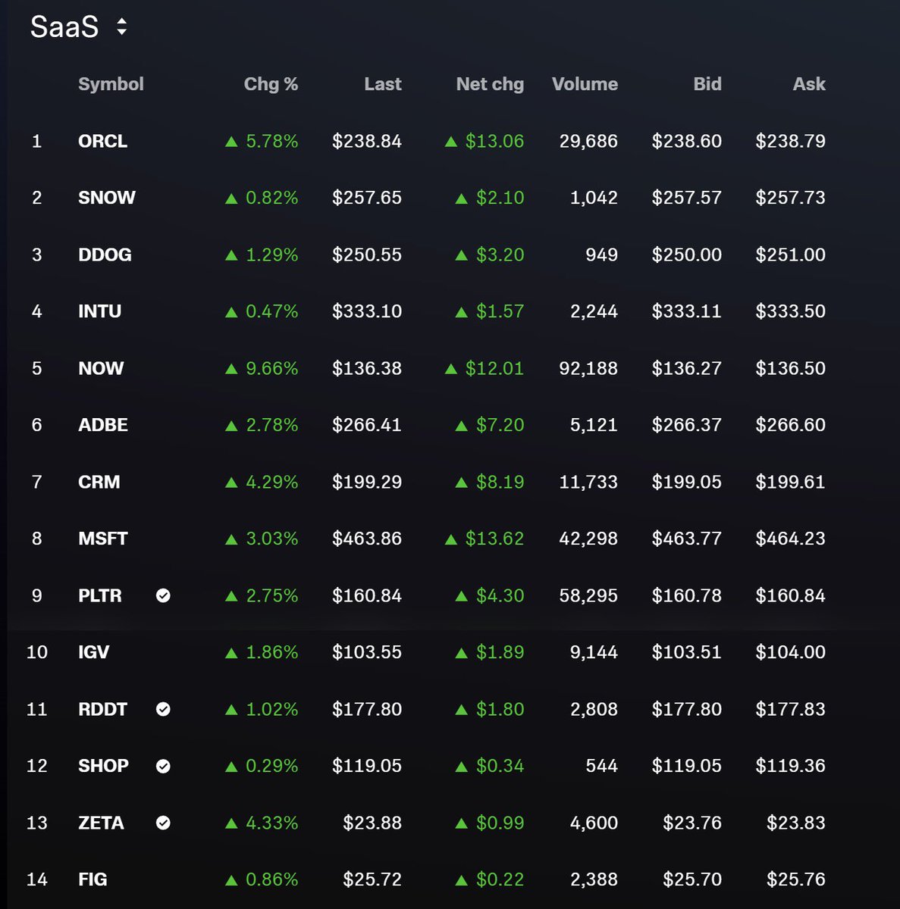The image size is (900, 909).
Task: Click RDDT ask $177.83
Action: (x=791, y=709)
